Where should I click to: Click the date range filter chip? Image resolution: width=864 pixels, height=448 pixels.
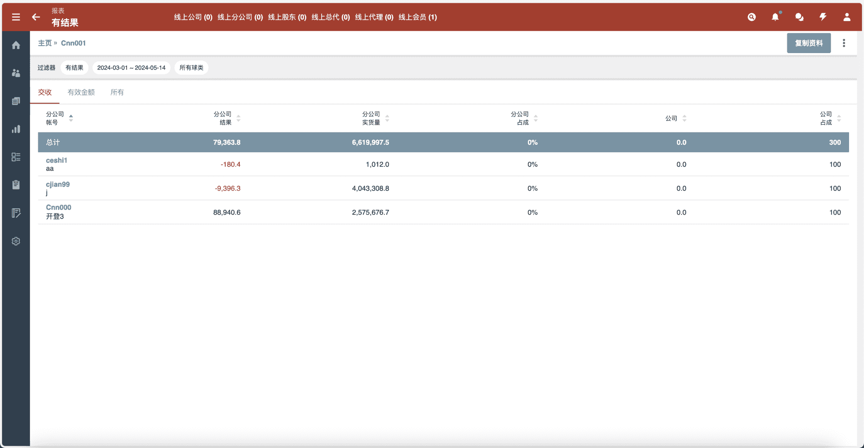(x=131, y=68)
